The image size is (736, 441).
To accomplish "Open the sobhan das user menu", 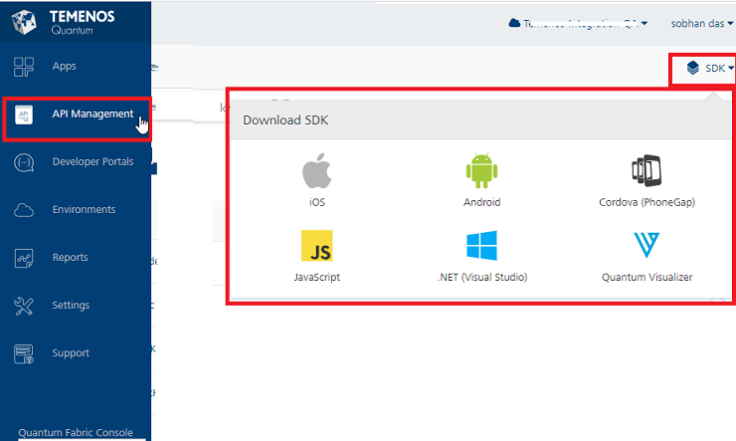I will (702, 24).
